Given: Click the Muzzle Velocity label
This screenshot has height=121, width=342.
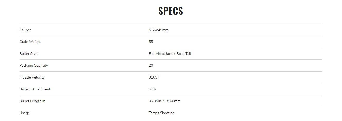Looking at the screenshot, I should tap(32, 77).
